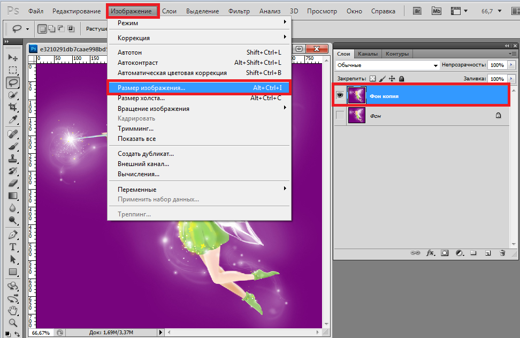520x338 pixels.
Task: Select the Eraser tool
Action: pos(13,183)
